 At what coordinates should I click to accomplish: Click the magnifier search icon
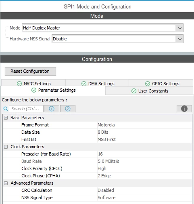[6, 109]
